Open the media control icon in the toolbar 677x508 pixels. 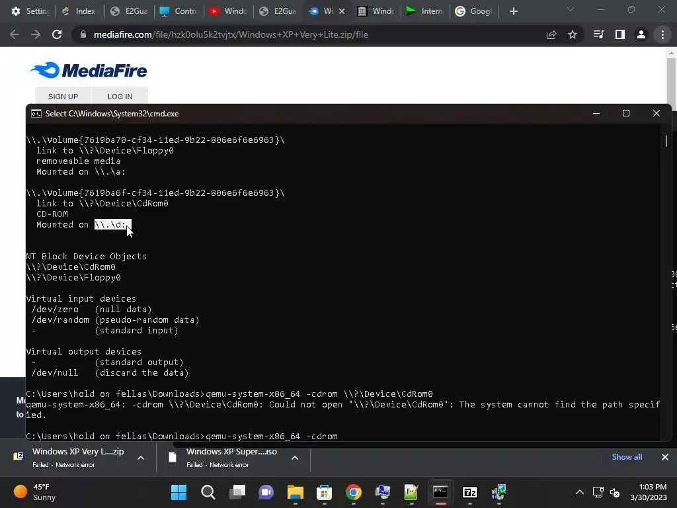[599, 34]
